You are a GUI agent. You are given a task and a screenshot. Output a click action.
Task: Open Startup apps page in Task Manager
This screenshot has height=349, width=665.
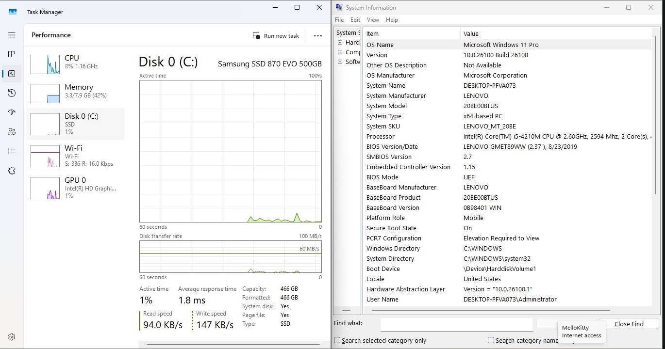point(12,112)
